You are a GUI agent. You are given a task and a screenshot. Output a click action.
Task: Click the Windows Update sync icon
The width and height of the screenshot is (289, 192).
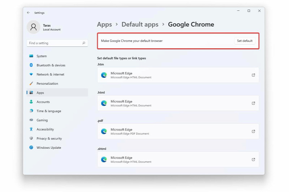coord(31,147)
